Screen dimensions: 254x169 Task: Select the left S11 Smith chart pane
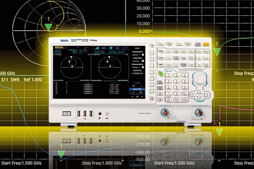click(72, 67)
